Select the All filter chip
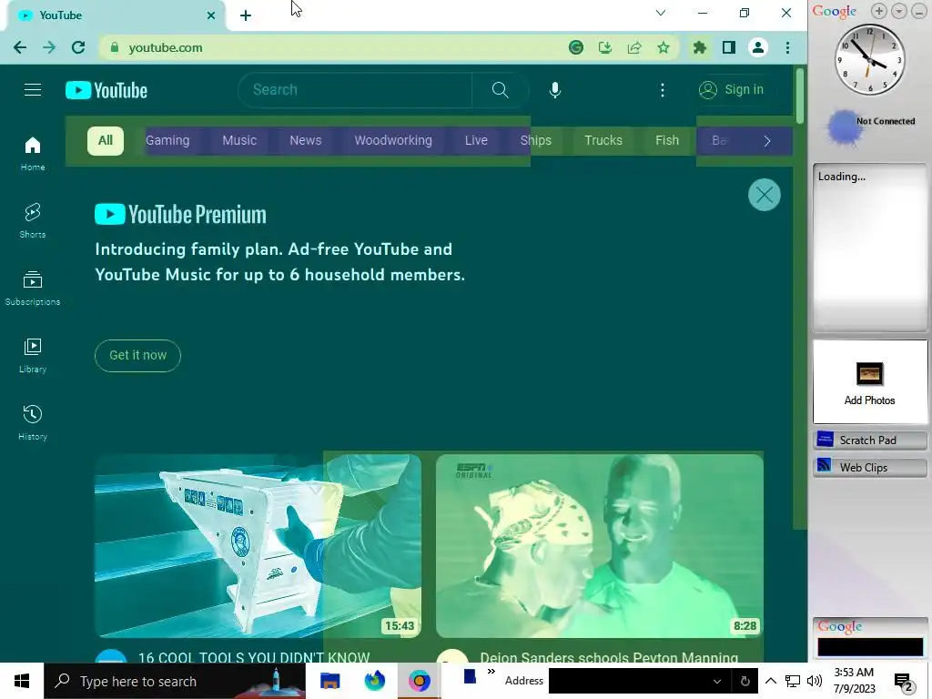 click(x=106, y=141)
